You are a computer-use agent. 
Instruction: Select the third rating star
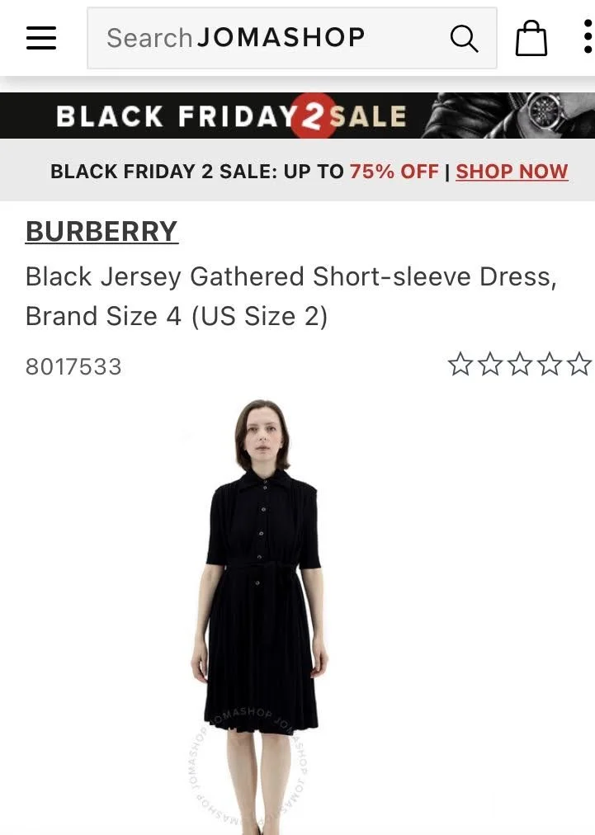click(x=520, y=365)
